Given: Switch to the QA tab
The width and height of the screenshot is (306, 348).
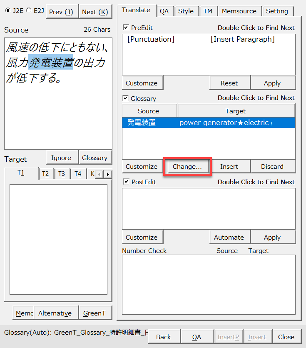Looking at the screenshot, I should (x=164, y=11).
